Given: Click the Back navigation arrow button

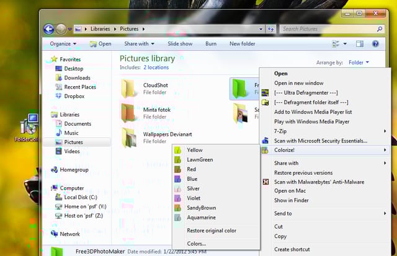Looking at the screenshot, I should pyautogui.click(x=49, y=29).
